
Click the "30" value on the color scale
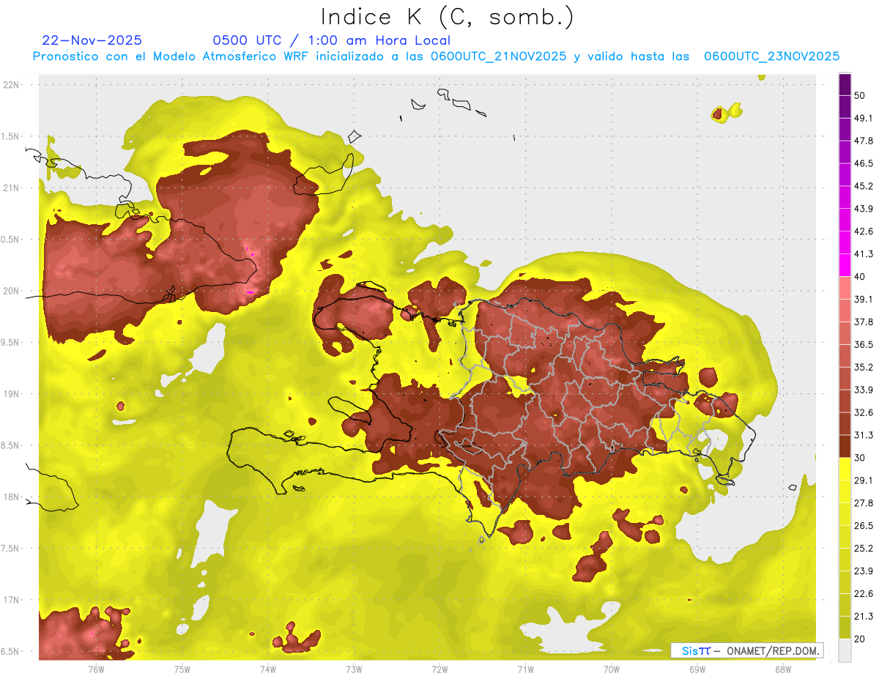pyautogui.click(x=860, y=458)
